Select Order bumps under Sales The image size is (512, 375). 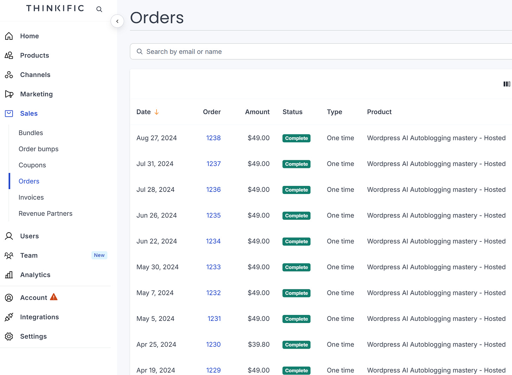click(39, 149)
